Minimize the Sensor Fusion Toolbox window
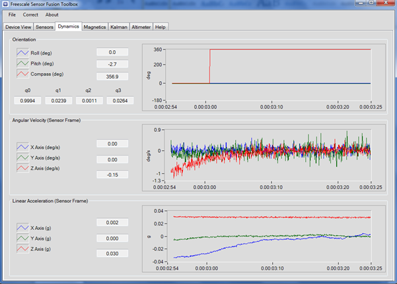Viewport: 397px width, 284px height. coord(361,3)
